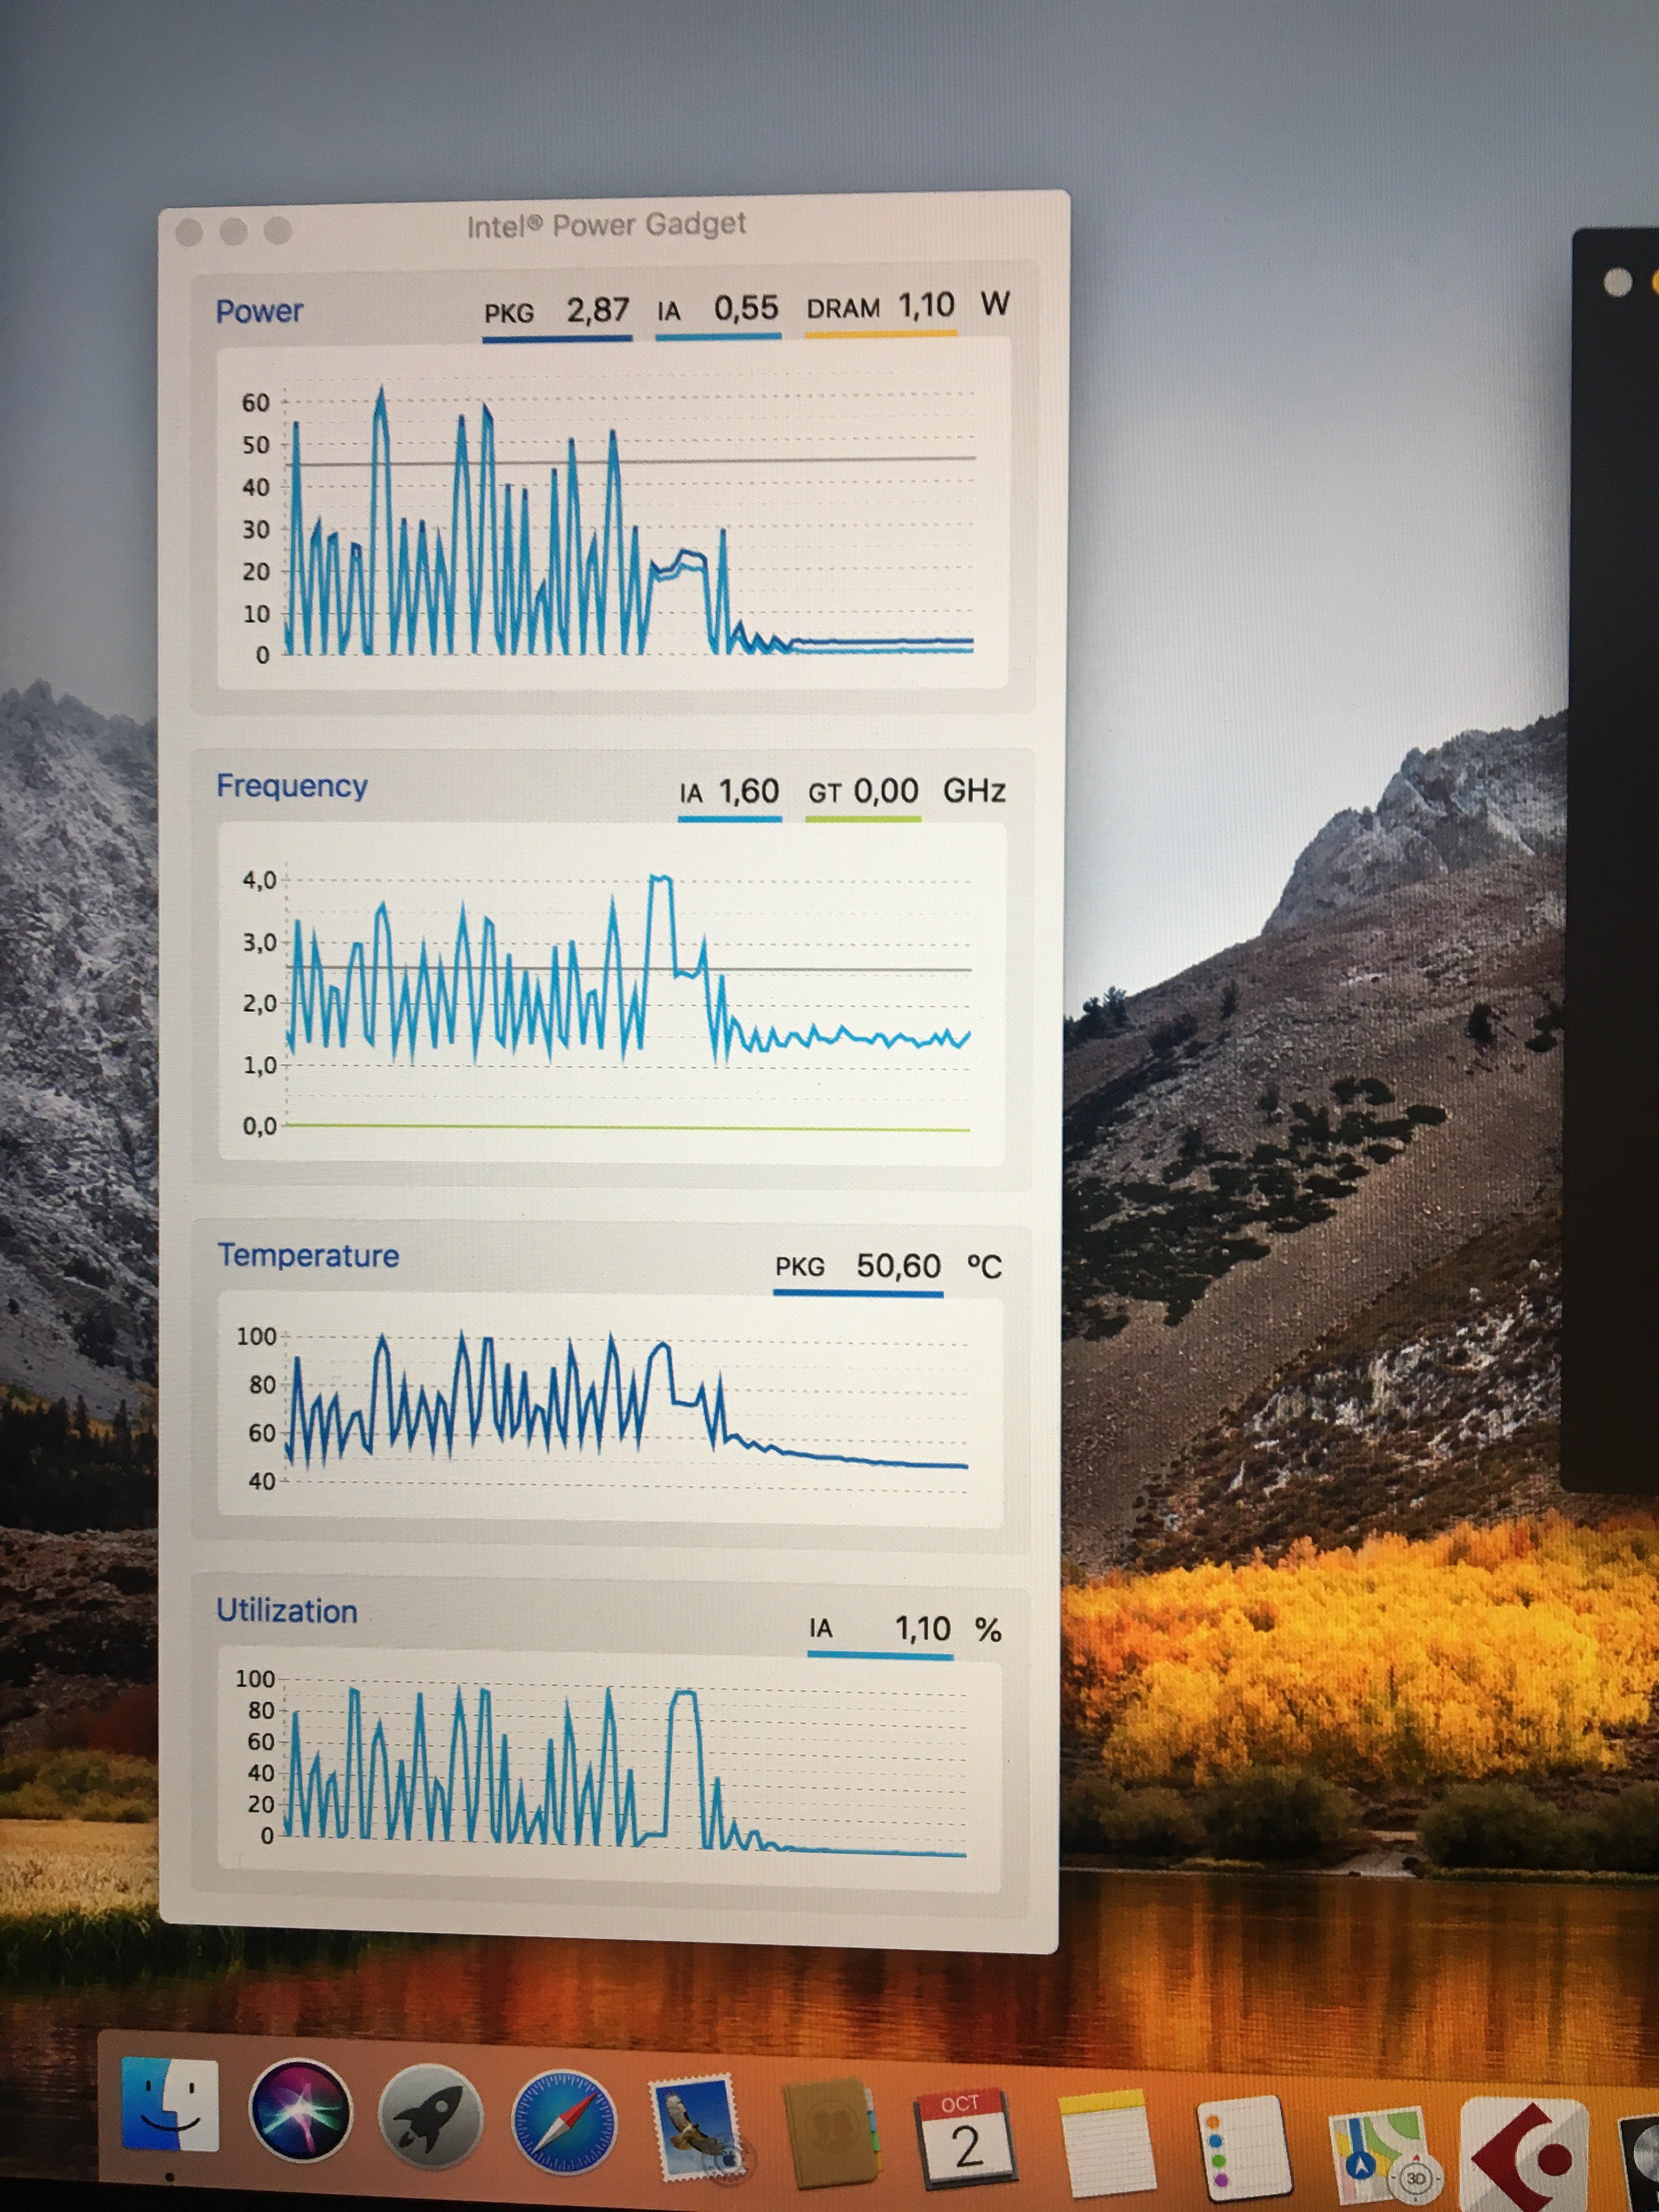Screen dimensions: 1659x2212
Task: Select the GT frequency value 0,00
Action: pos(886,791)
